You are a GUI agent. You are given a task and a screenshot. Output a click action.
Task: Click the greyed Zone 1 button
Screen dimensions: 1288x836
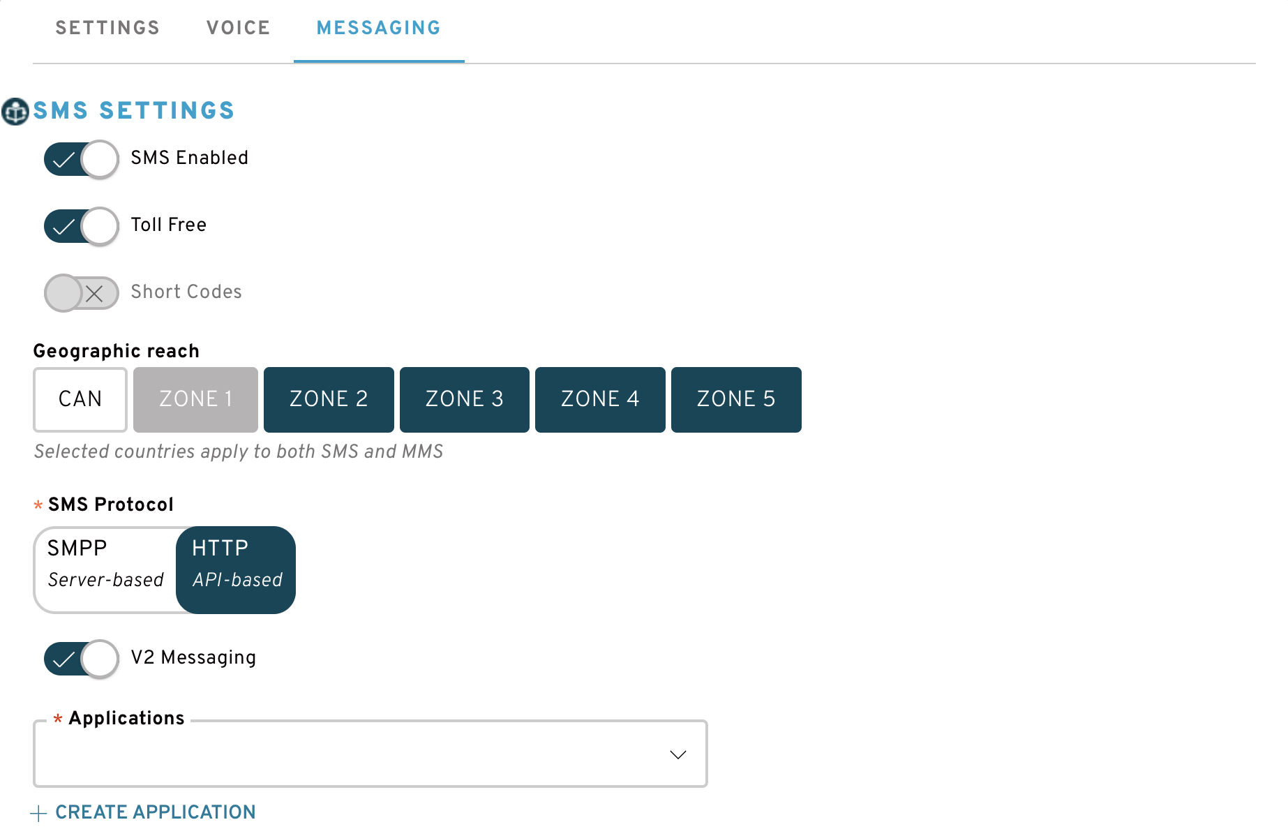(x=195, y=399)
